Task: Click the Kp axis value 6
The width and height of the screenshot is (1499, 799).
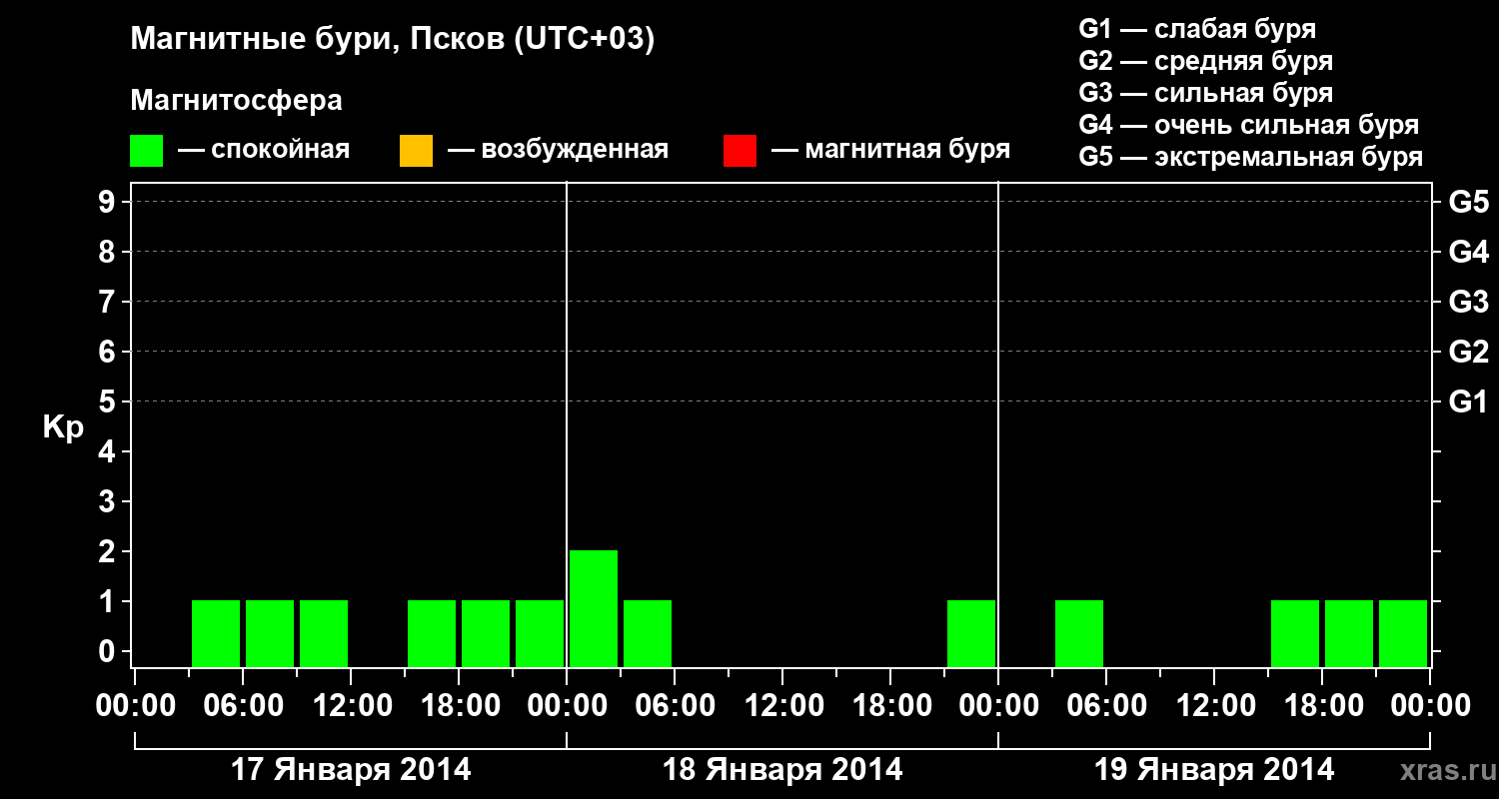Action: click(x=109, y=352)
